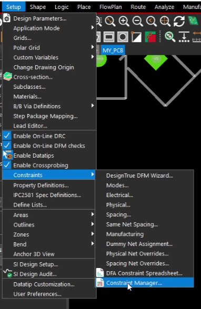This screenshot has height=309, width=201.
Task: Click the Refresh display arrows icon
Action: point(179,21)
